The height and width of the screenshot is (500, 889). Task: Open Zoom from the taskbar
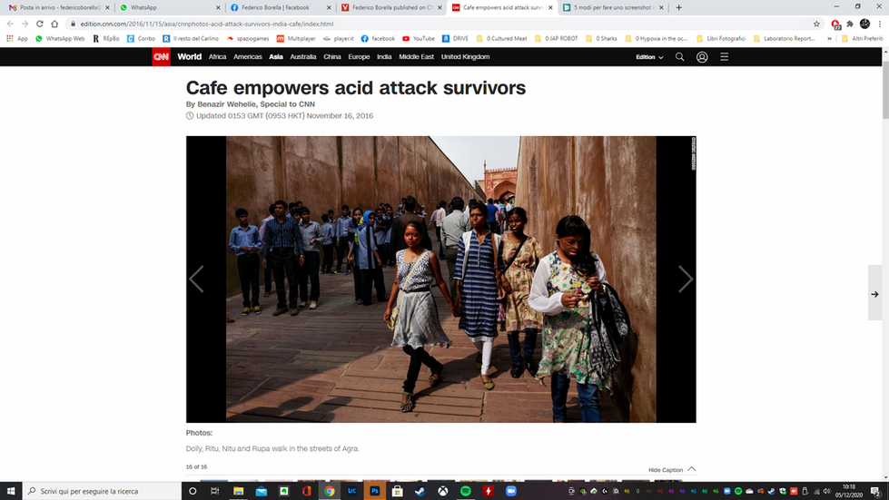[x=511, y=491]
